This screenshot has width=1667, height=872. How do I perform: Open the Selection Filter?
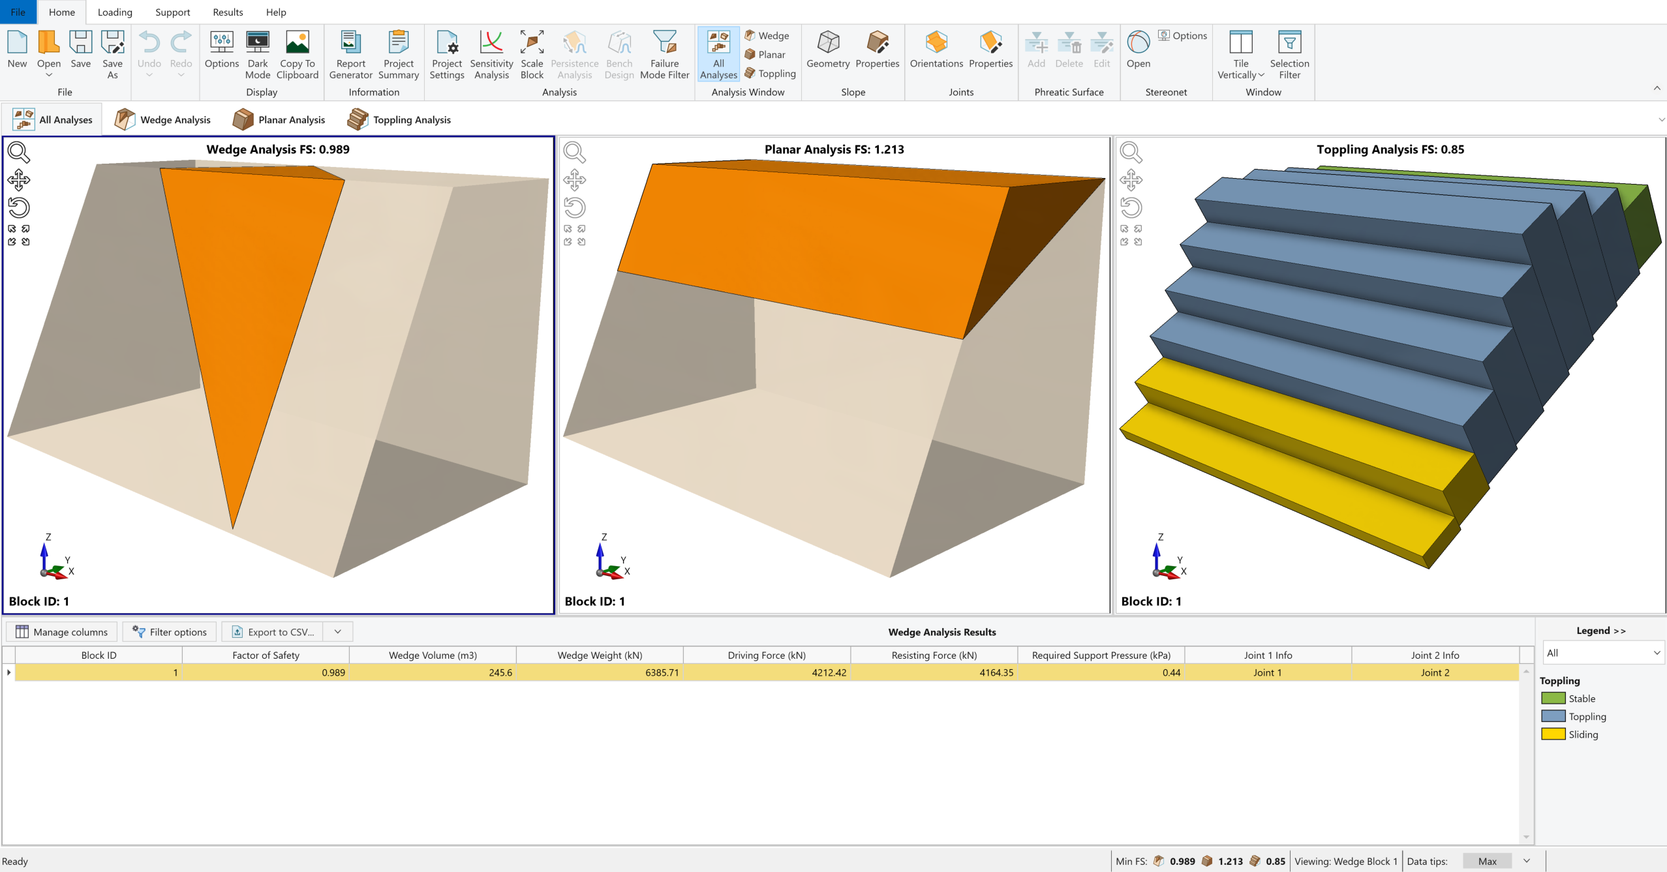tap(1289, 55)
